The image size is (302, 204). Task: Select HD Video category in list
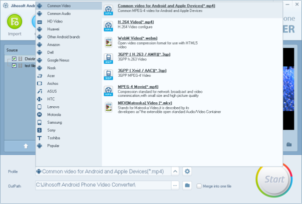pyautogui.click(x=54, y=22)
